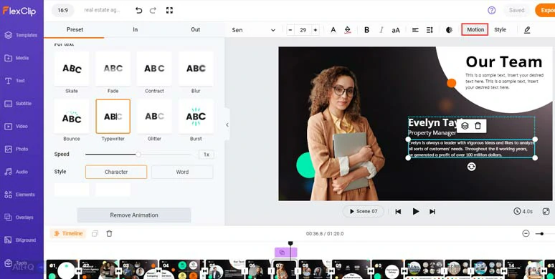Screen dimensions: 555x279
Task: Open the layer stack icon on text box
Action: 465,126
